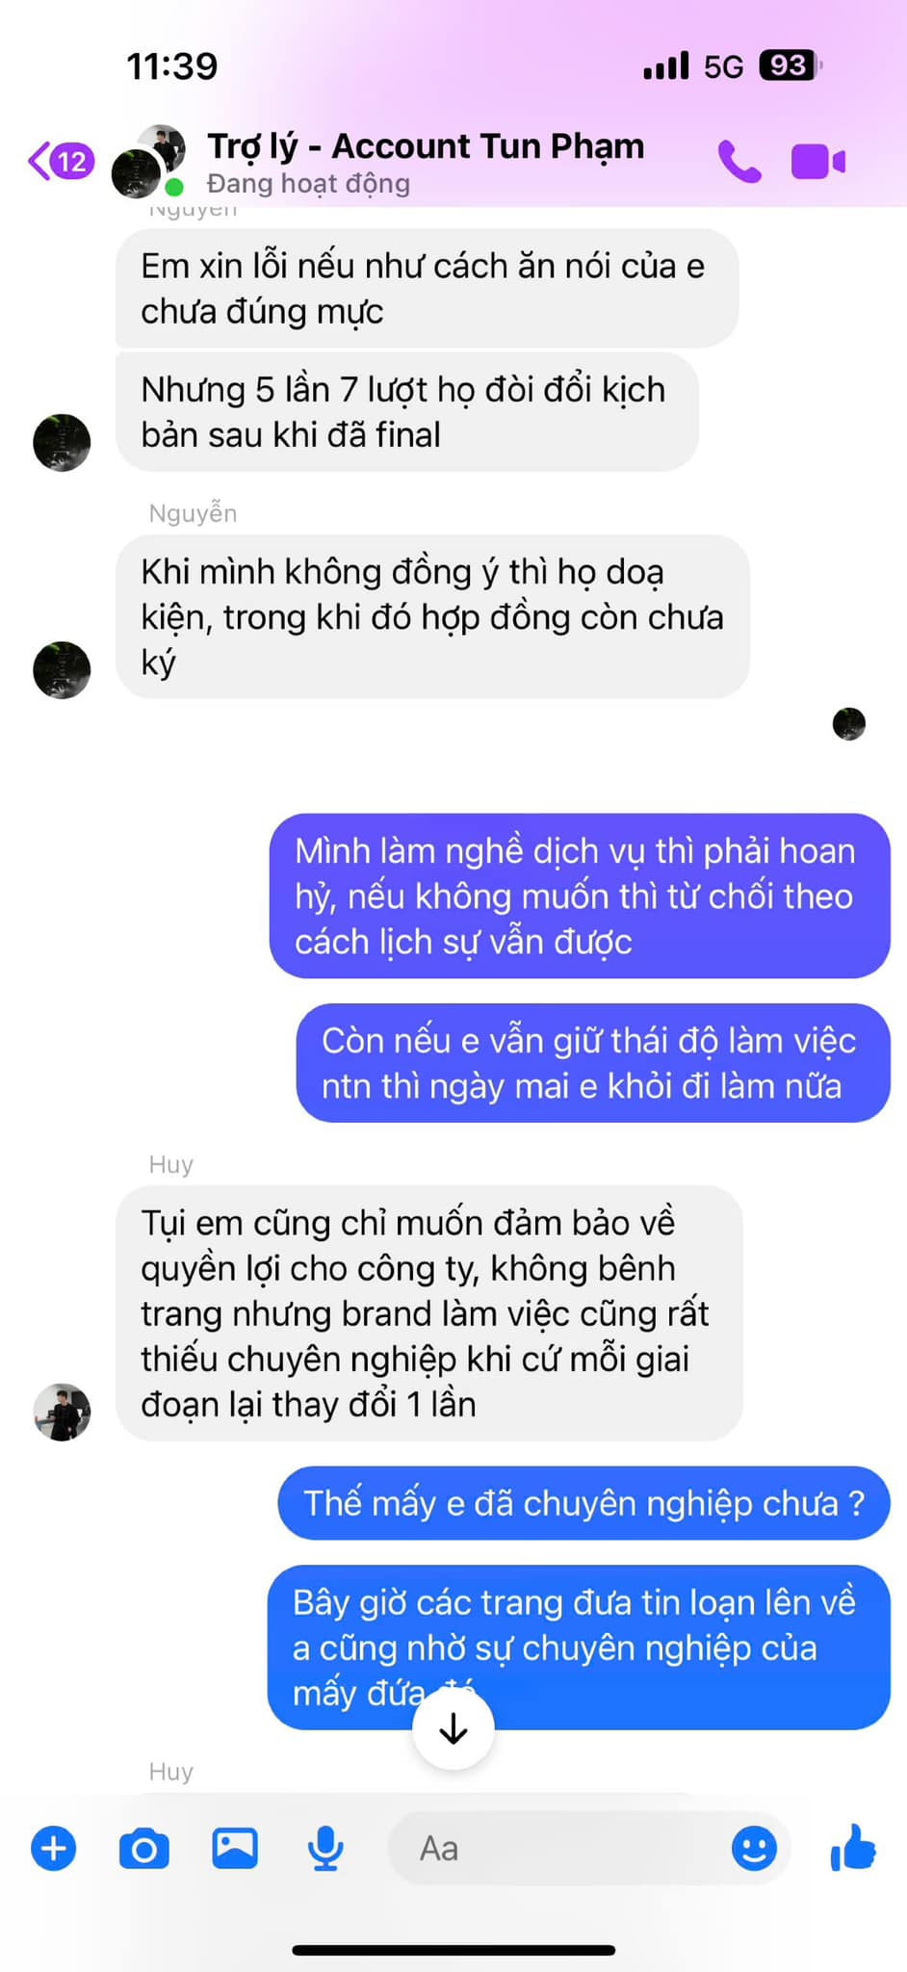Select message 'Thế mấy e đã chuyên nghiệp chưa ?'
The width and height of the screenshot is (907, 1972).
tap(584, 1503)
